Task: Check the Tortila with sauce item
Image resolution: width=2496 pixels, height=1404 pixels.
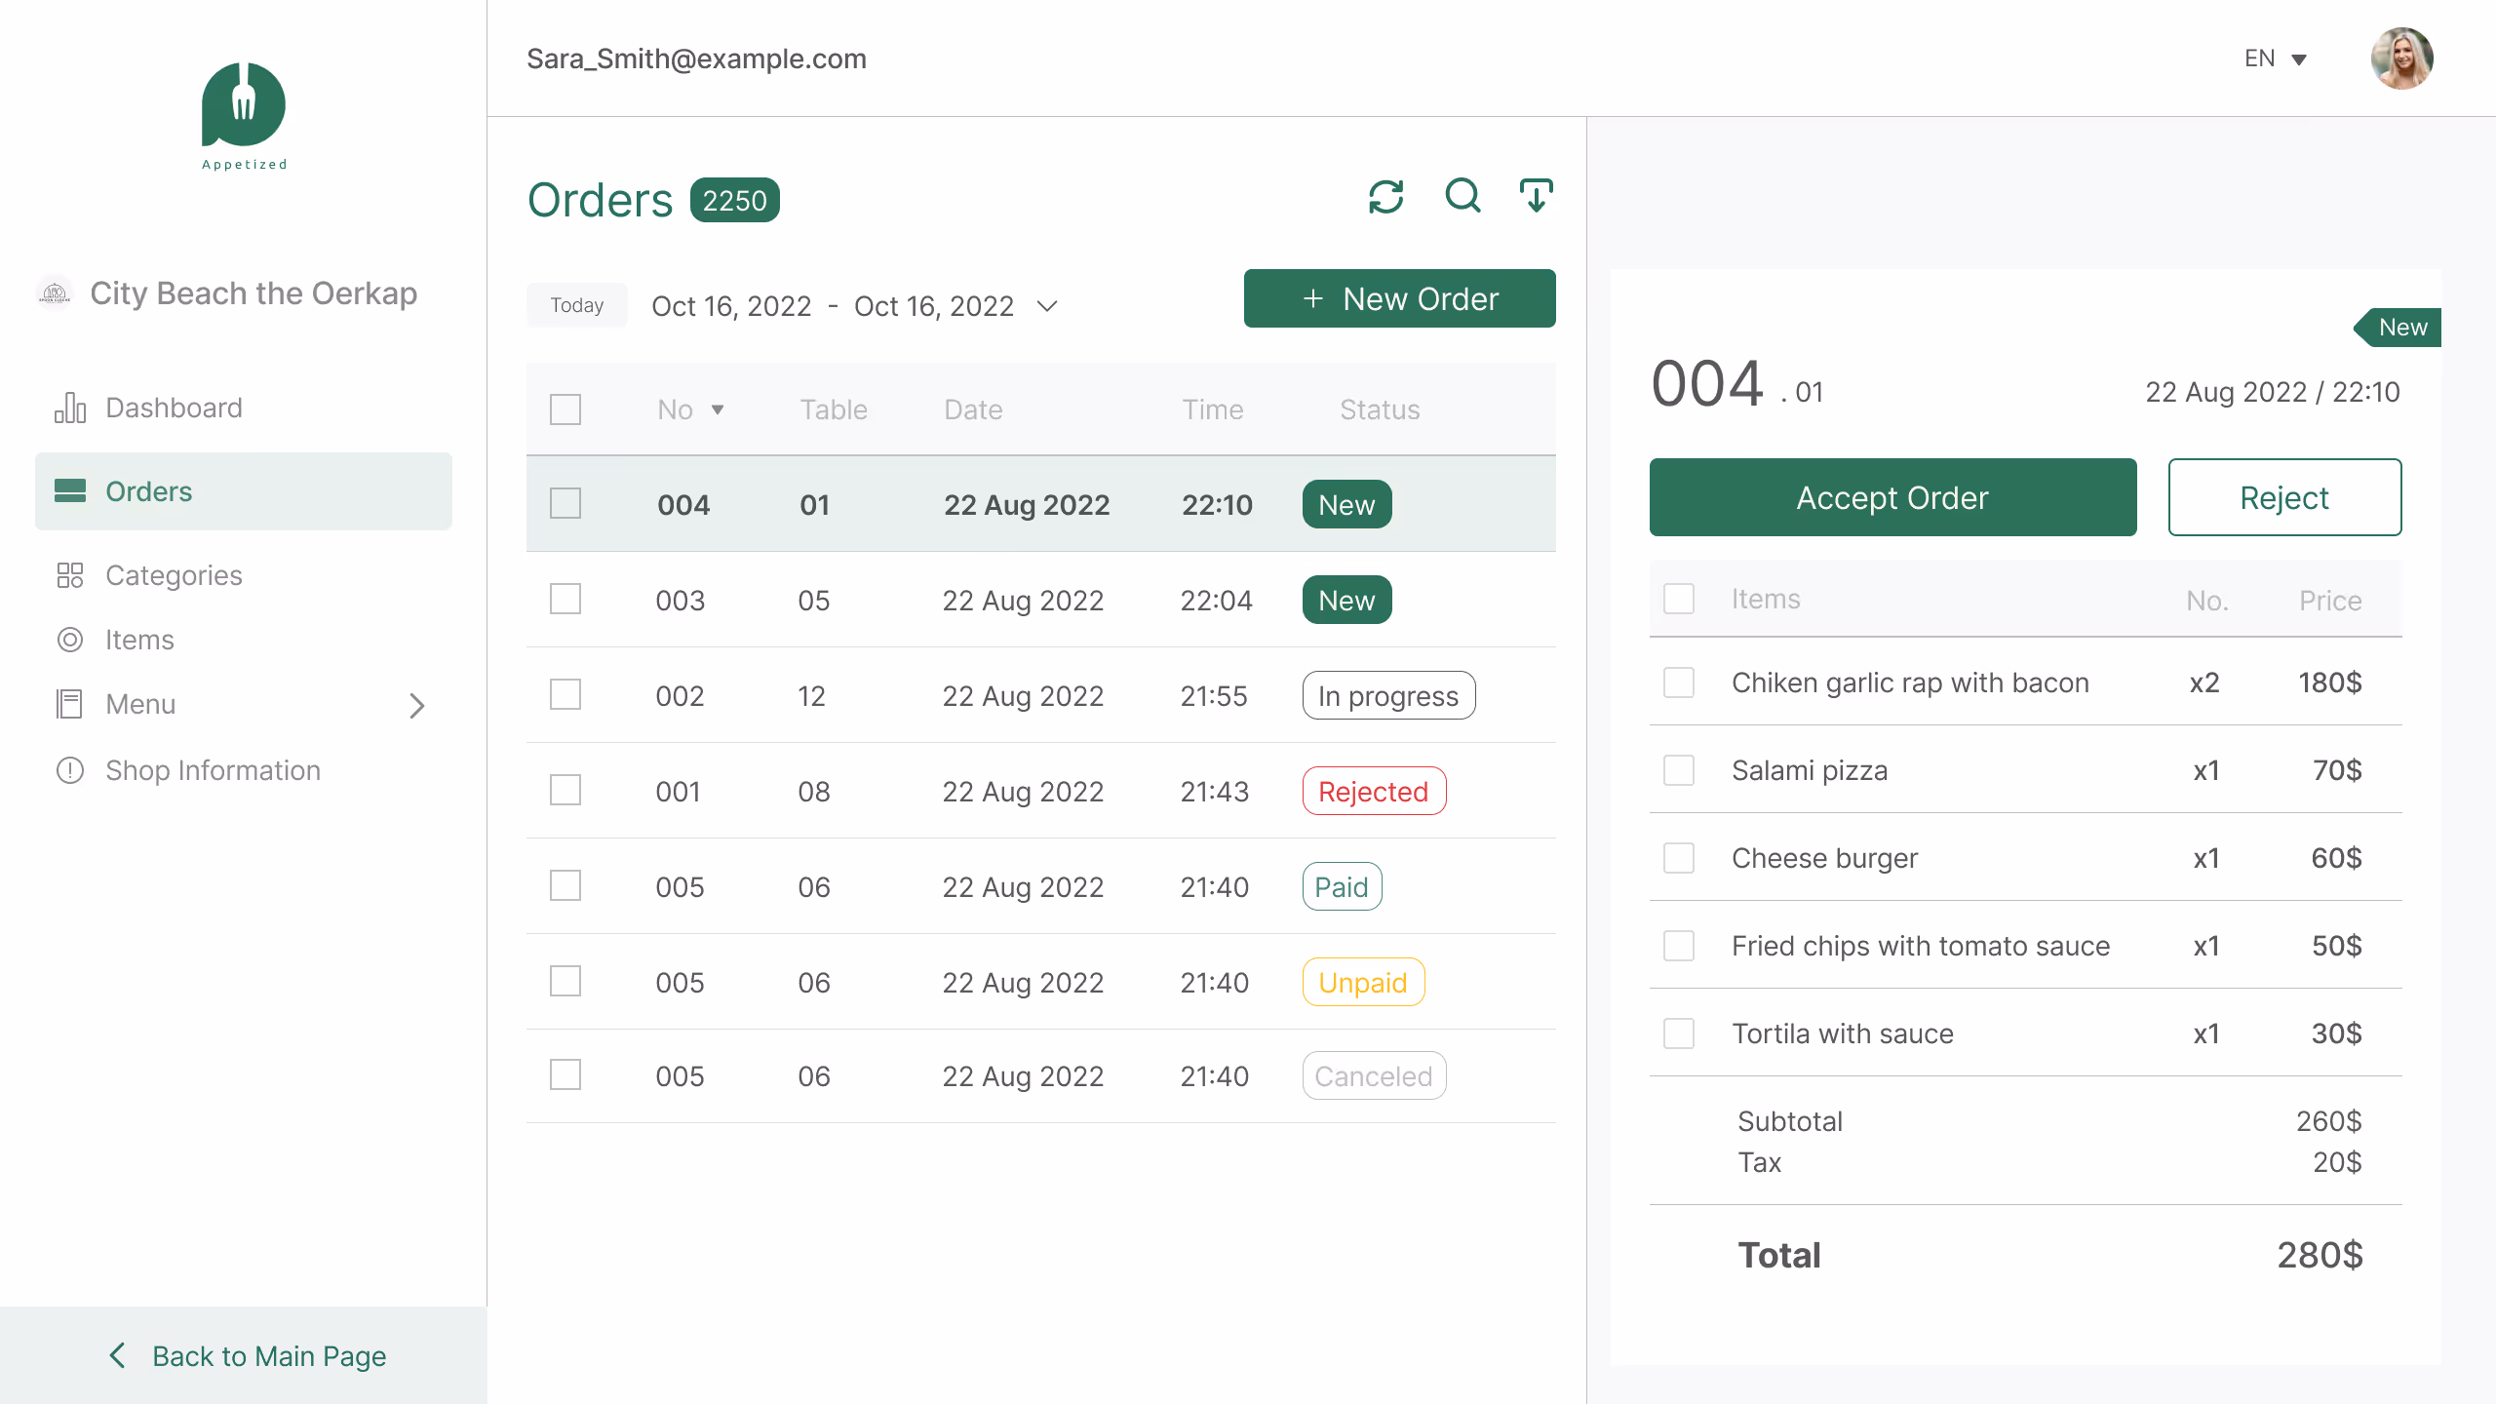Action: click(1679, 1033)
